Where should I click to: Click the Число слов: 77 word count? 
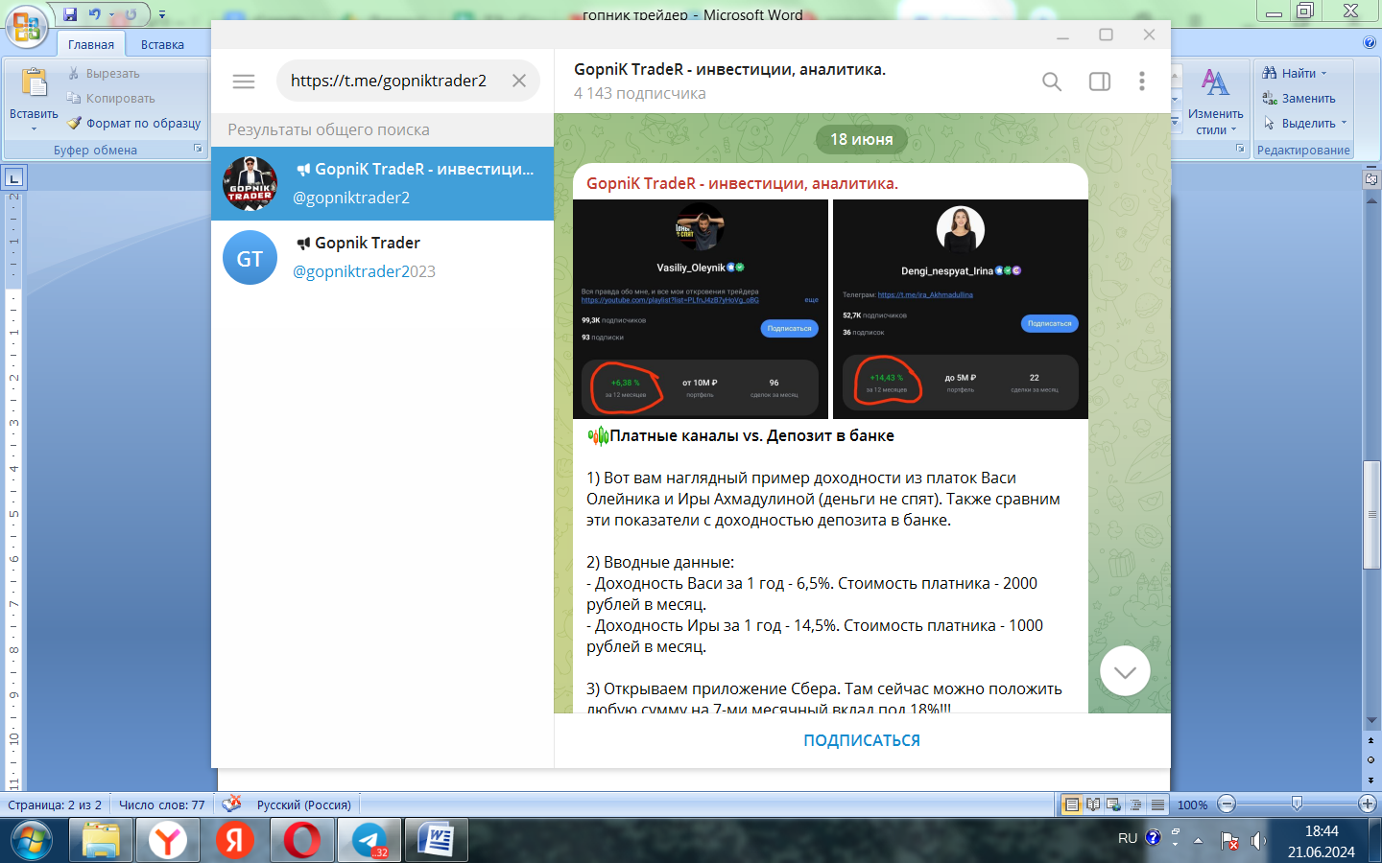tap(161, 805)
